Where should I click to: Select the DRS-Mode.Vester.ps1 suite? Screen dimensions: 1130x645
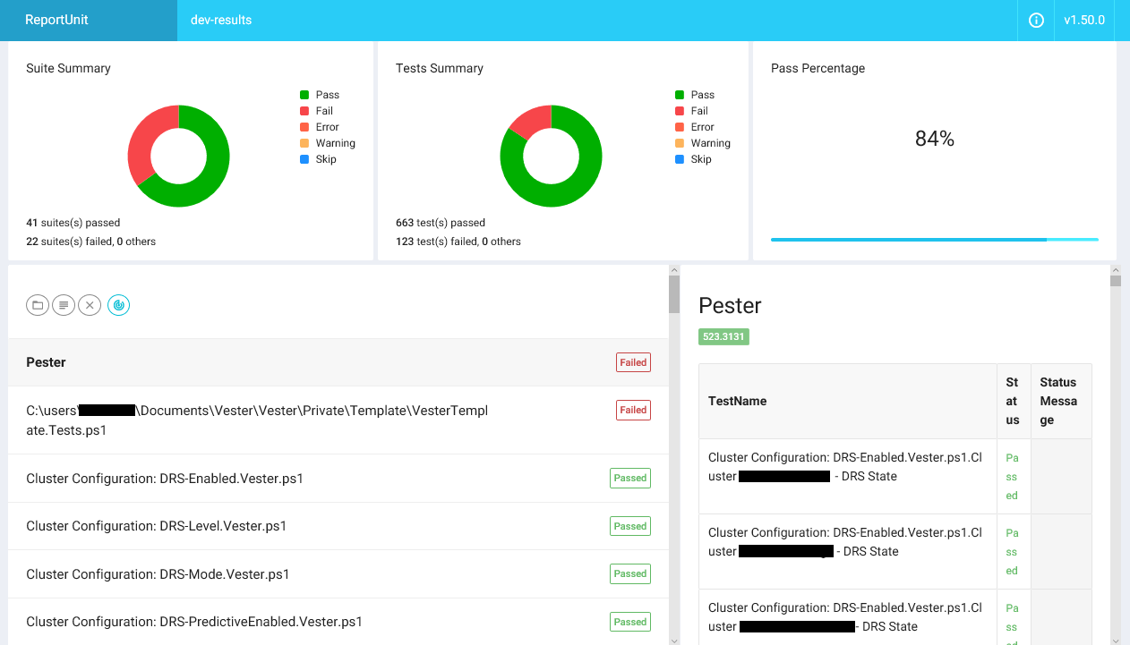pyautogui.click(x=338, y=574)
